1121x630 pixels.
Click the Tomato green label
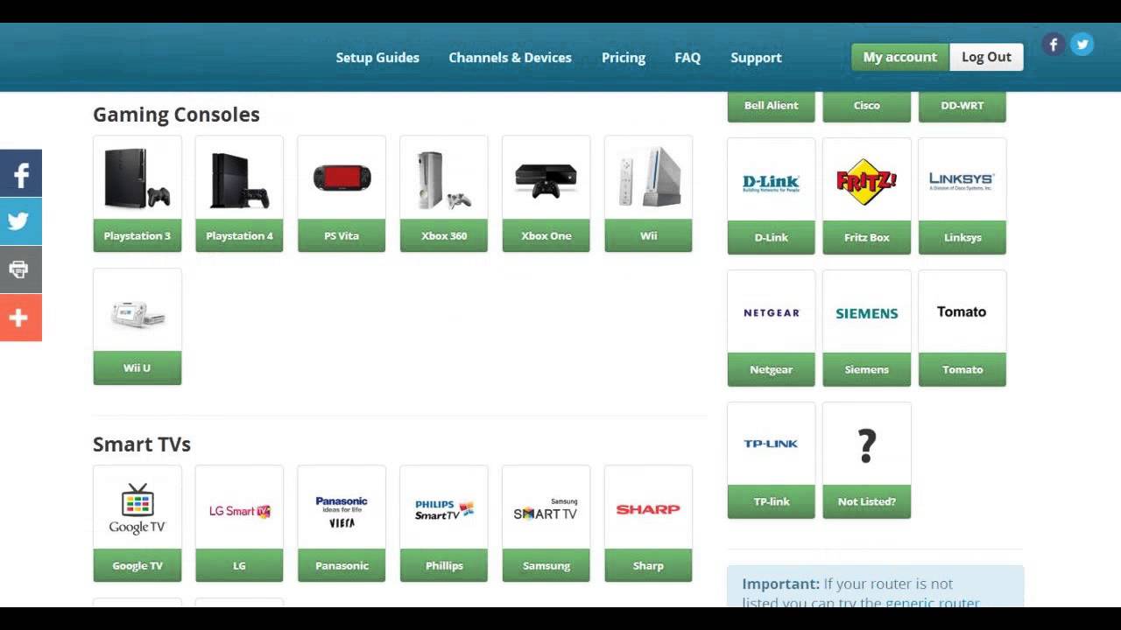pos(962,369)
